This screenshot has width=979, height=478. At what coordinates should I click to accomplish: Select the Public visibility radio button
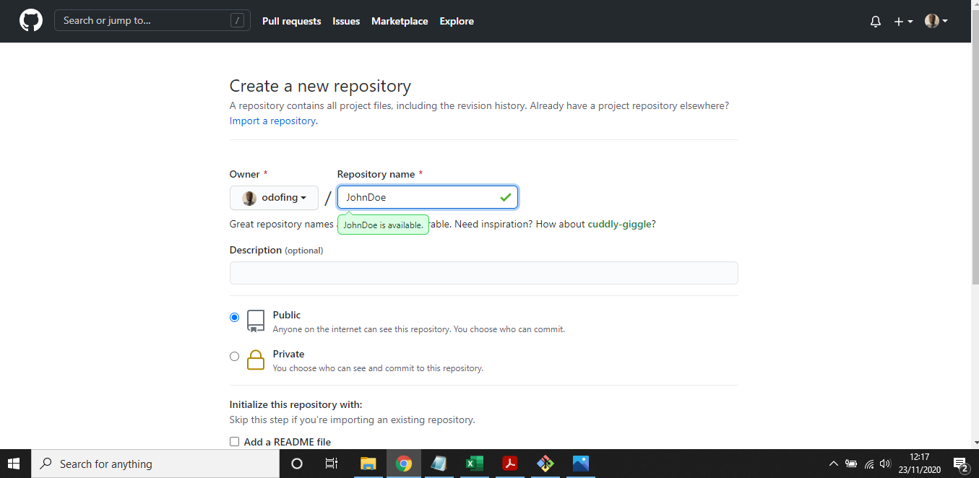(x=234, y=317)
